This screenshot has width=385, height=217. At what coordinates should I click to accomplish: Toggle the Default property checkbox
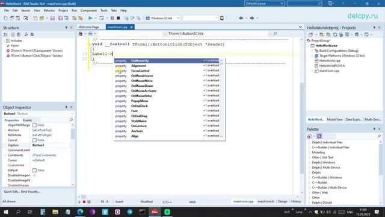(x=34, y=170)
